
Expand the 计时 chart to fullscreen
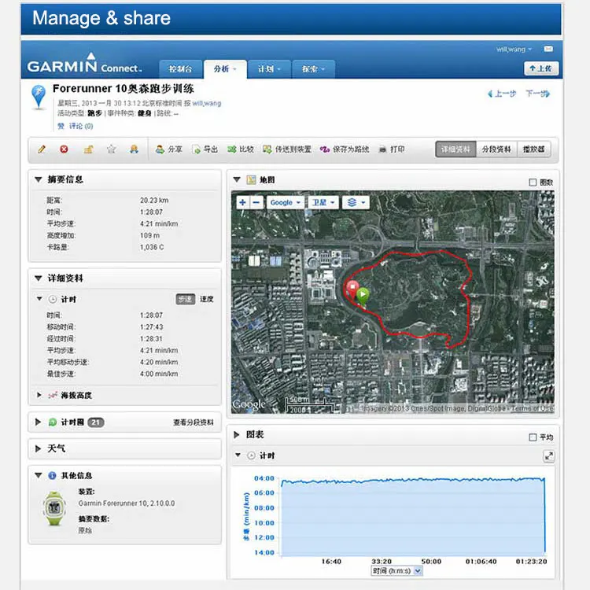pyautogui.click(x=549, y=456)
